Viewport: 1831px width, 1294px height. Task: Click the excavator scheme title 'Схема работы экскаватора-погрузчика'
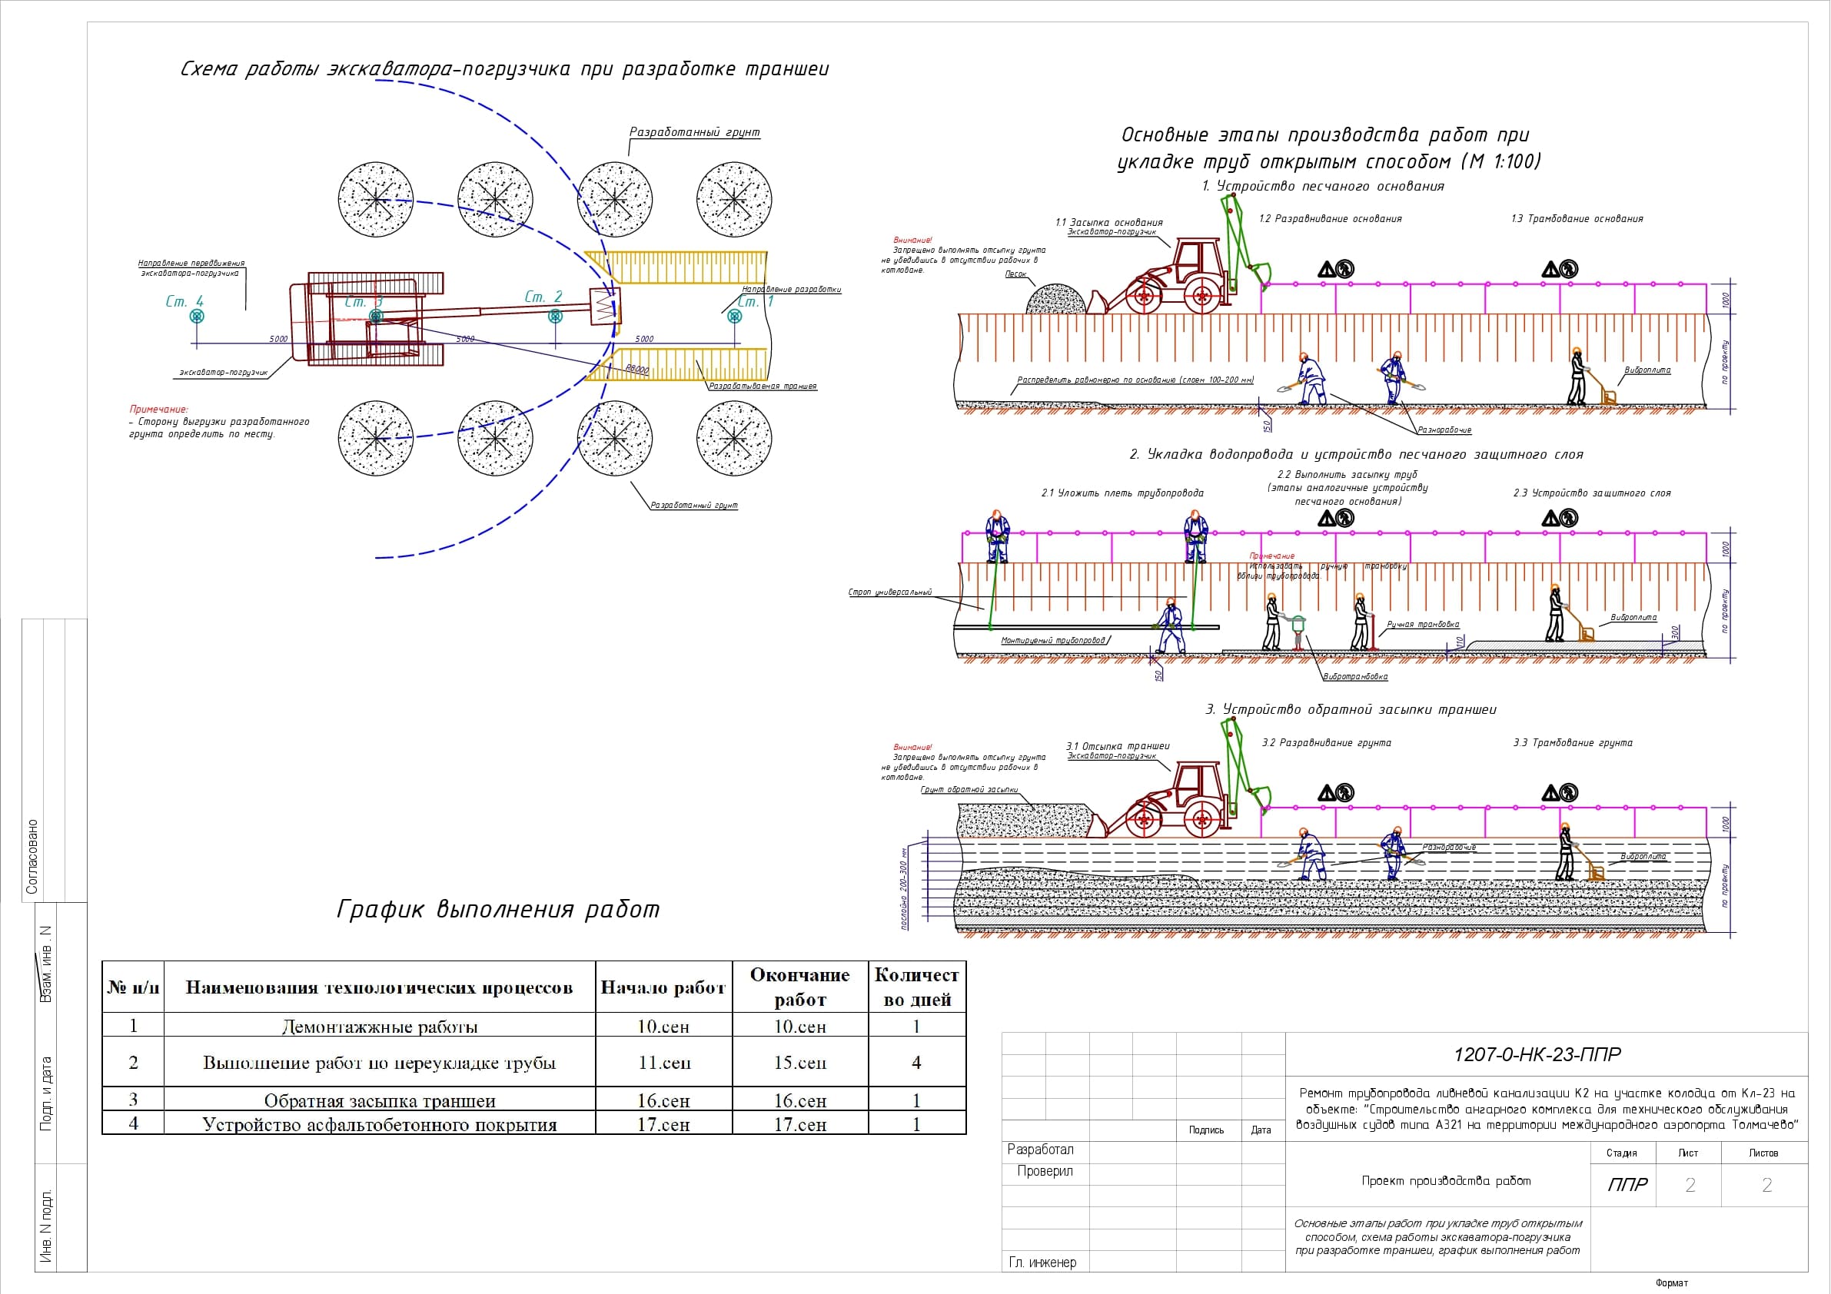[x=505, y=68]
